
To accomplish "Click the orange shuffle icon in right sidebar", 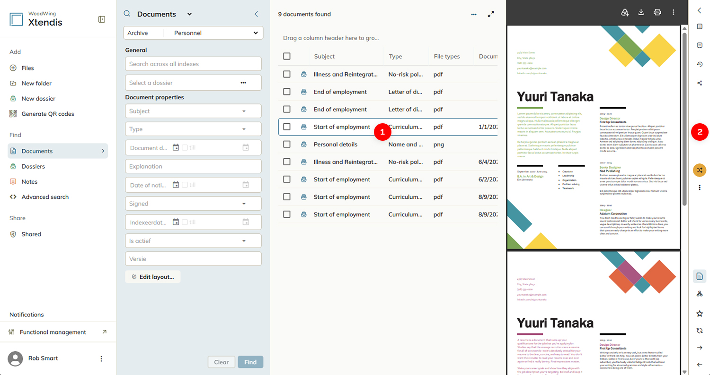I will pyautogui.click(x=700, y=170).
